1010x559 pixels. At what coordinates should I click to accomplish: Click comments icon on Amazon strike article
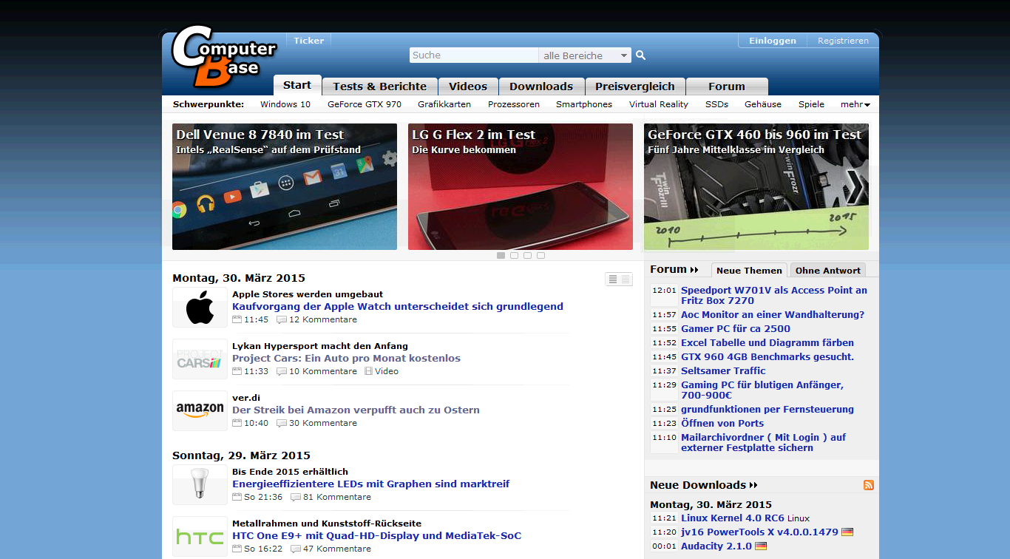pyautogui.click(x=282, y=423)
